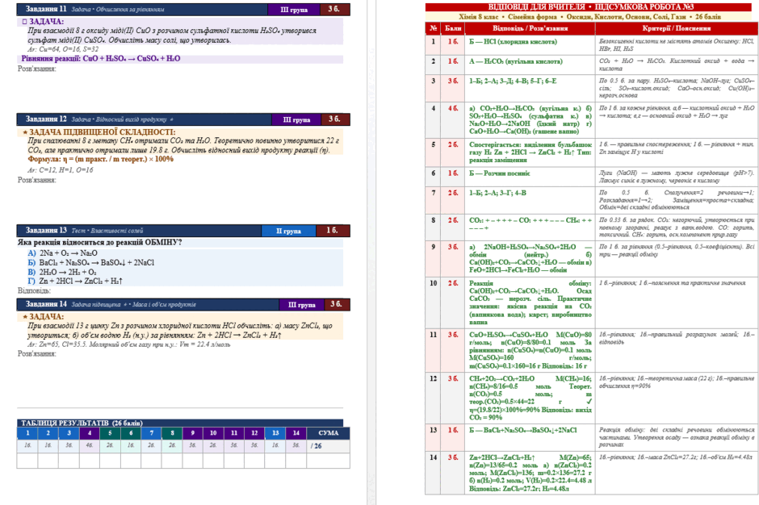
Task: Click the red 'ВІДПОВІДІ ДЛЯ ВЧИТЕЛЯ' title banner
Action: [588, 6]
